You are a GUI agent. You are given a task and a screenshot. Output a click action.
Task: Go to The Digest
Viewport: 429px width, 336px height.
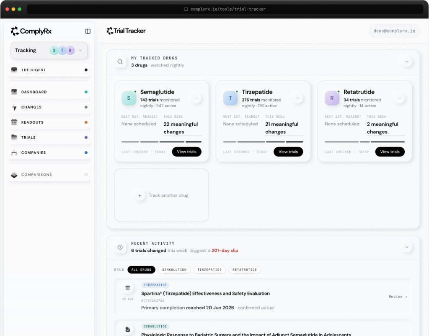coord(49,70)
